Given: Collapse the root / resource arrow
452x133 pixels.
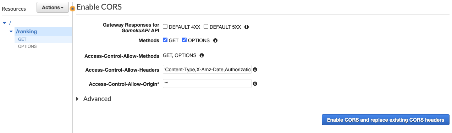Looking at the screenshot, I should tap(4, 23).
